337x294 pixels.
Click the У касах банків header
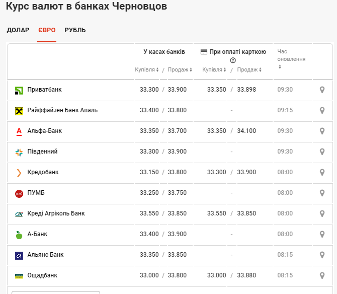164,52
